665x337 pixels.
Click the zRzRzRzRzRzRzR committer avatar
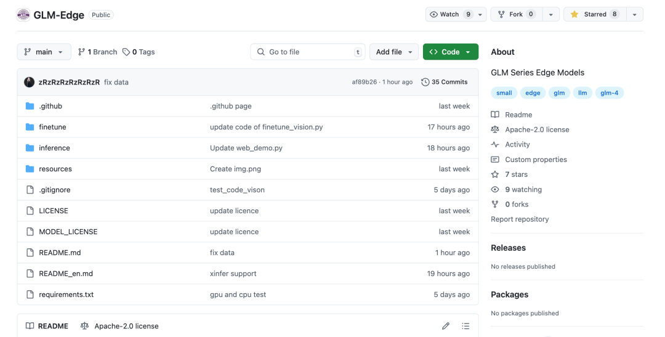point(30,82)
